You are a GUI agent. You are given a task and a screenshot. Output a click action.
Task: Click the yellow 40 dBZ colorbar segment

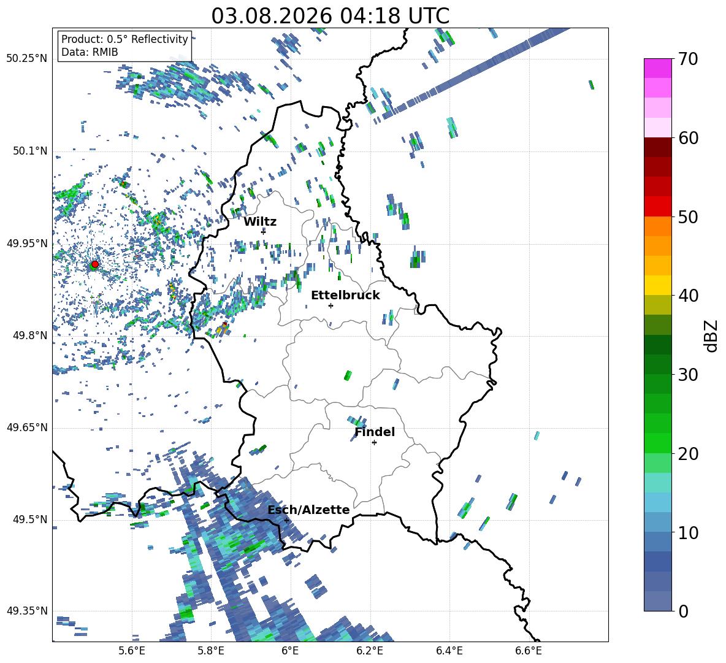point(657,285)
